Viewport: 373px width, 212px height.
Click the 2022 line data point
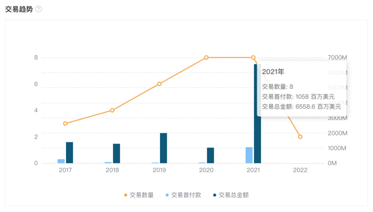pos(300,137)
